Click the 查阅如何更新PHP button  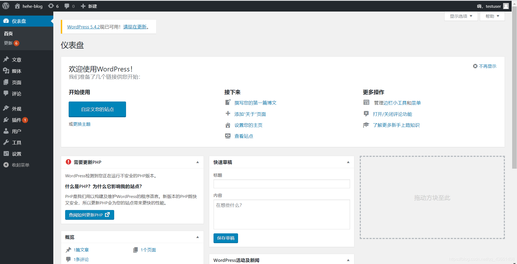tap(90, 215)
